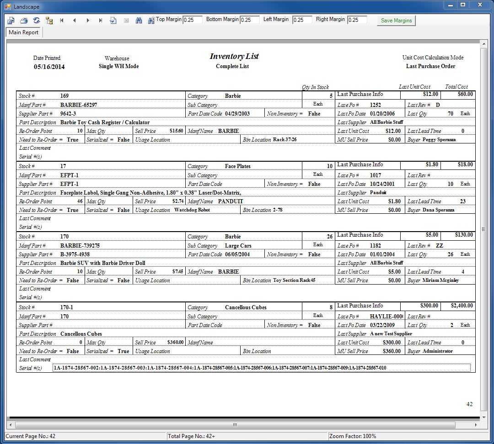
Task: Click the Find Text binoculars icon
Action: tap(139, 21)
